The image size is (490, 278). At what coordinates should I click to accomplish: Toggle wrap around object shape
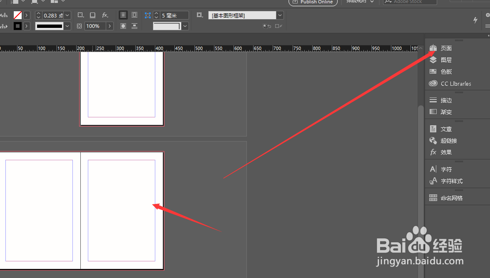(123, 26)
